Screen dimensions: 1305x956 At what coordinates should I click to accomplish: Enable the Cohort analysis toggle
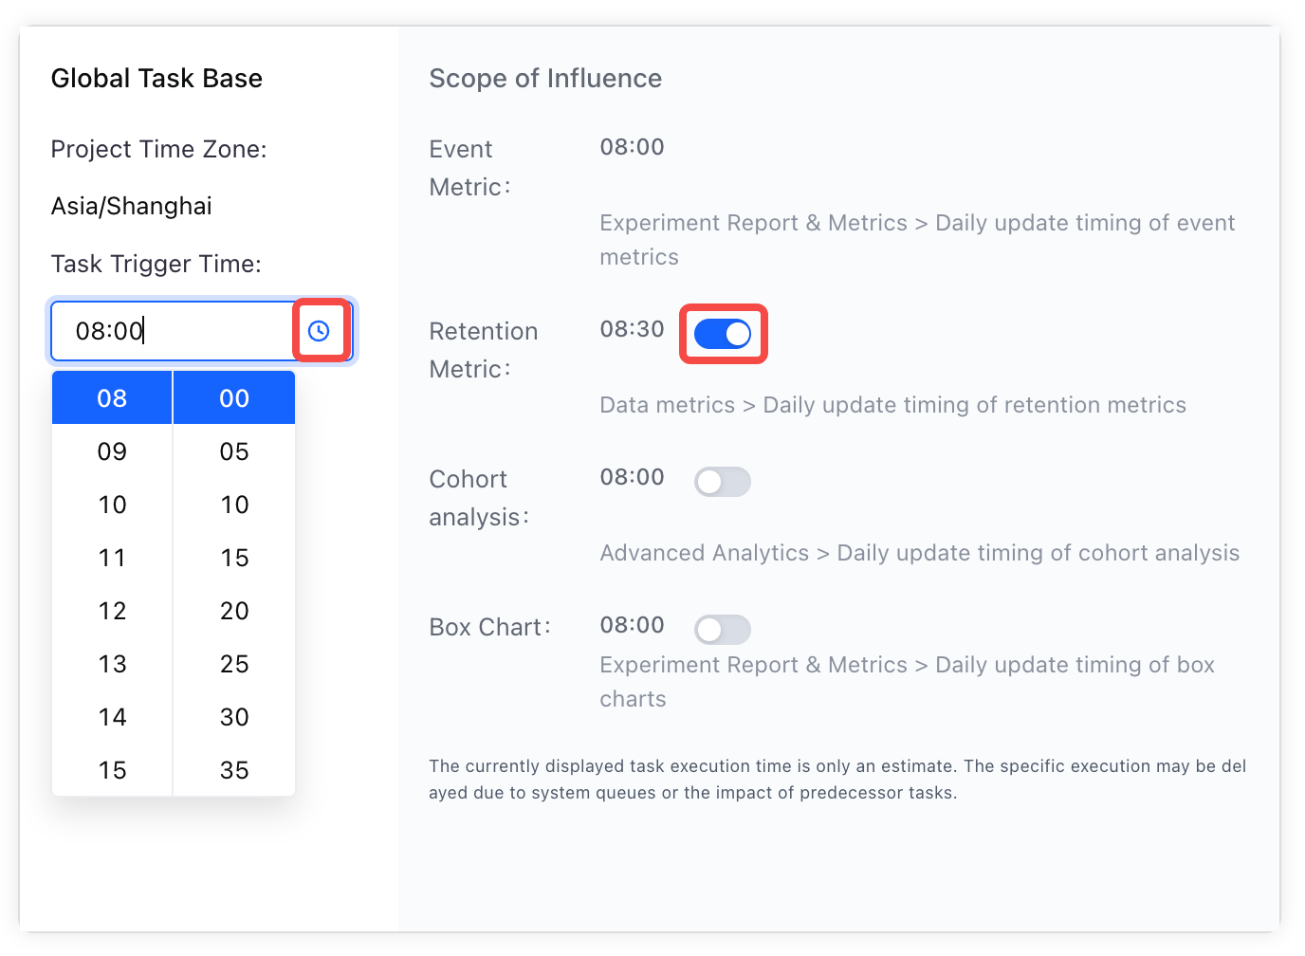click(723, 482)
